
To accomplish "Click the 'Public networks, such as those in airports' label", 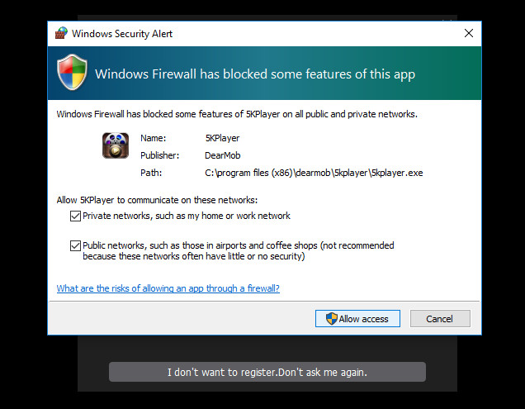I will click(239, 250).
